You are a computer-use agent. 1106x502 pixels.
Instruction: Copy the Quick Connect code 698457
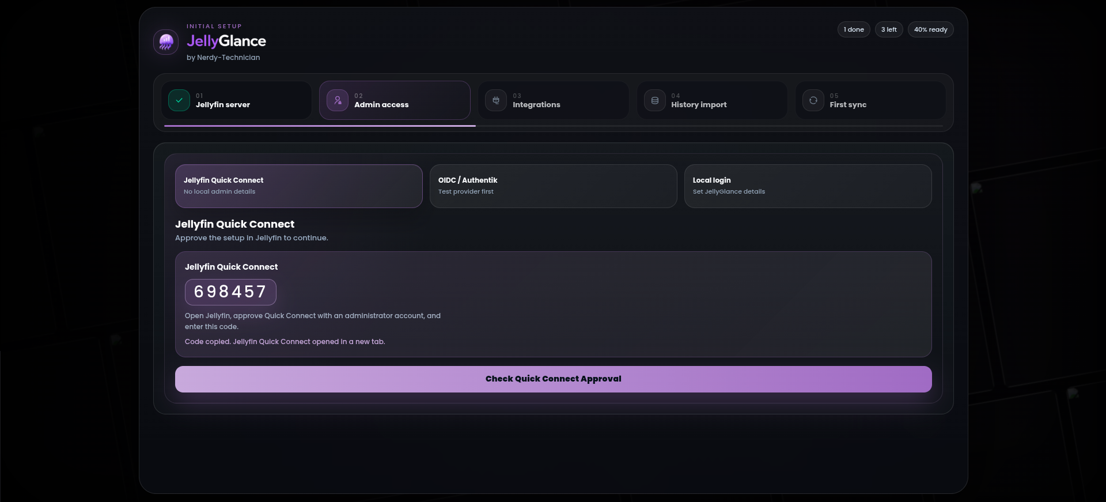[x=230, y=292]
